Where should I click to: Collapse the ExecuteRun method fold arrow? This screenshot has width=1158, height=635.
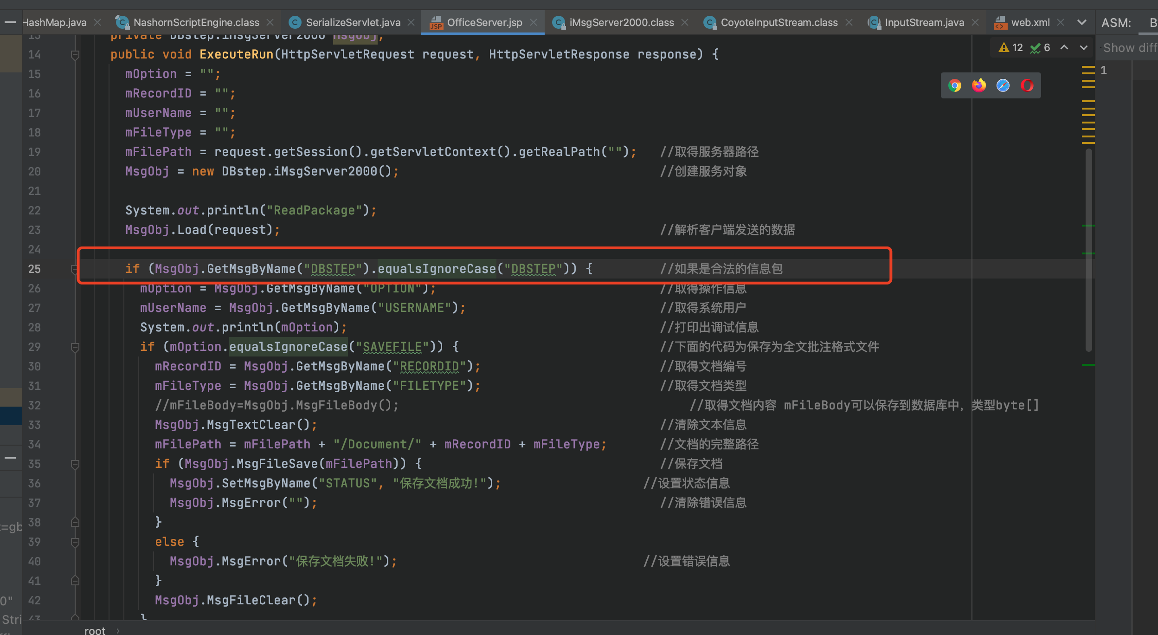click(75, 54)
